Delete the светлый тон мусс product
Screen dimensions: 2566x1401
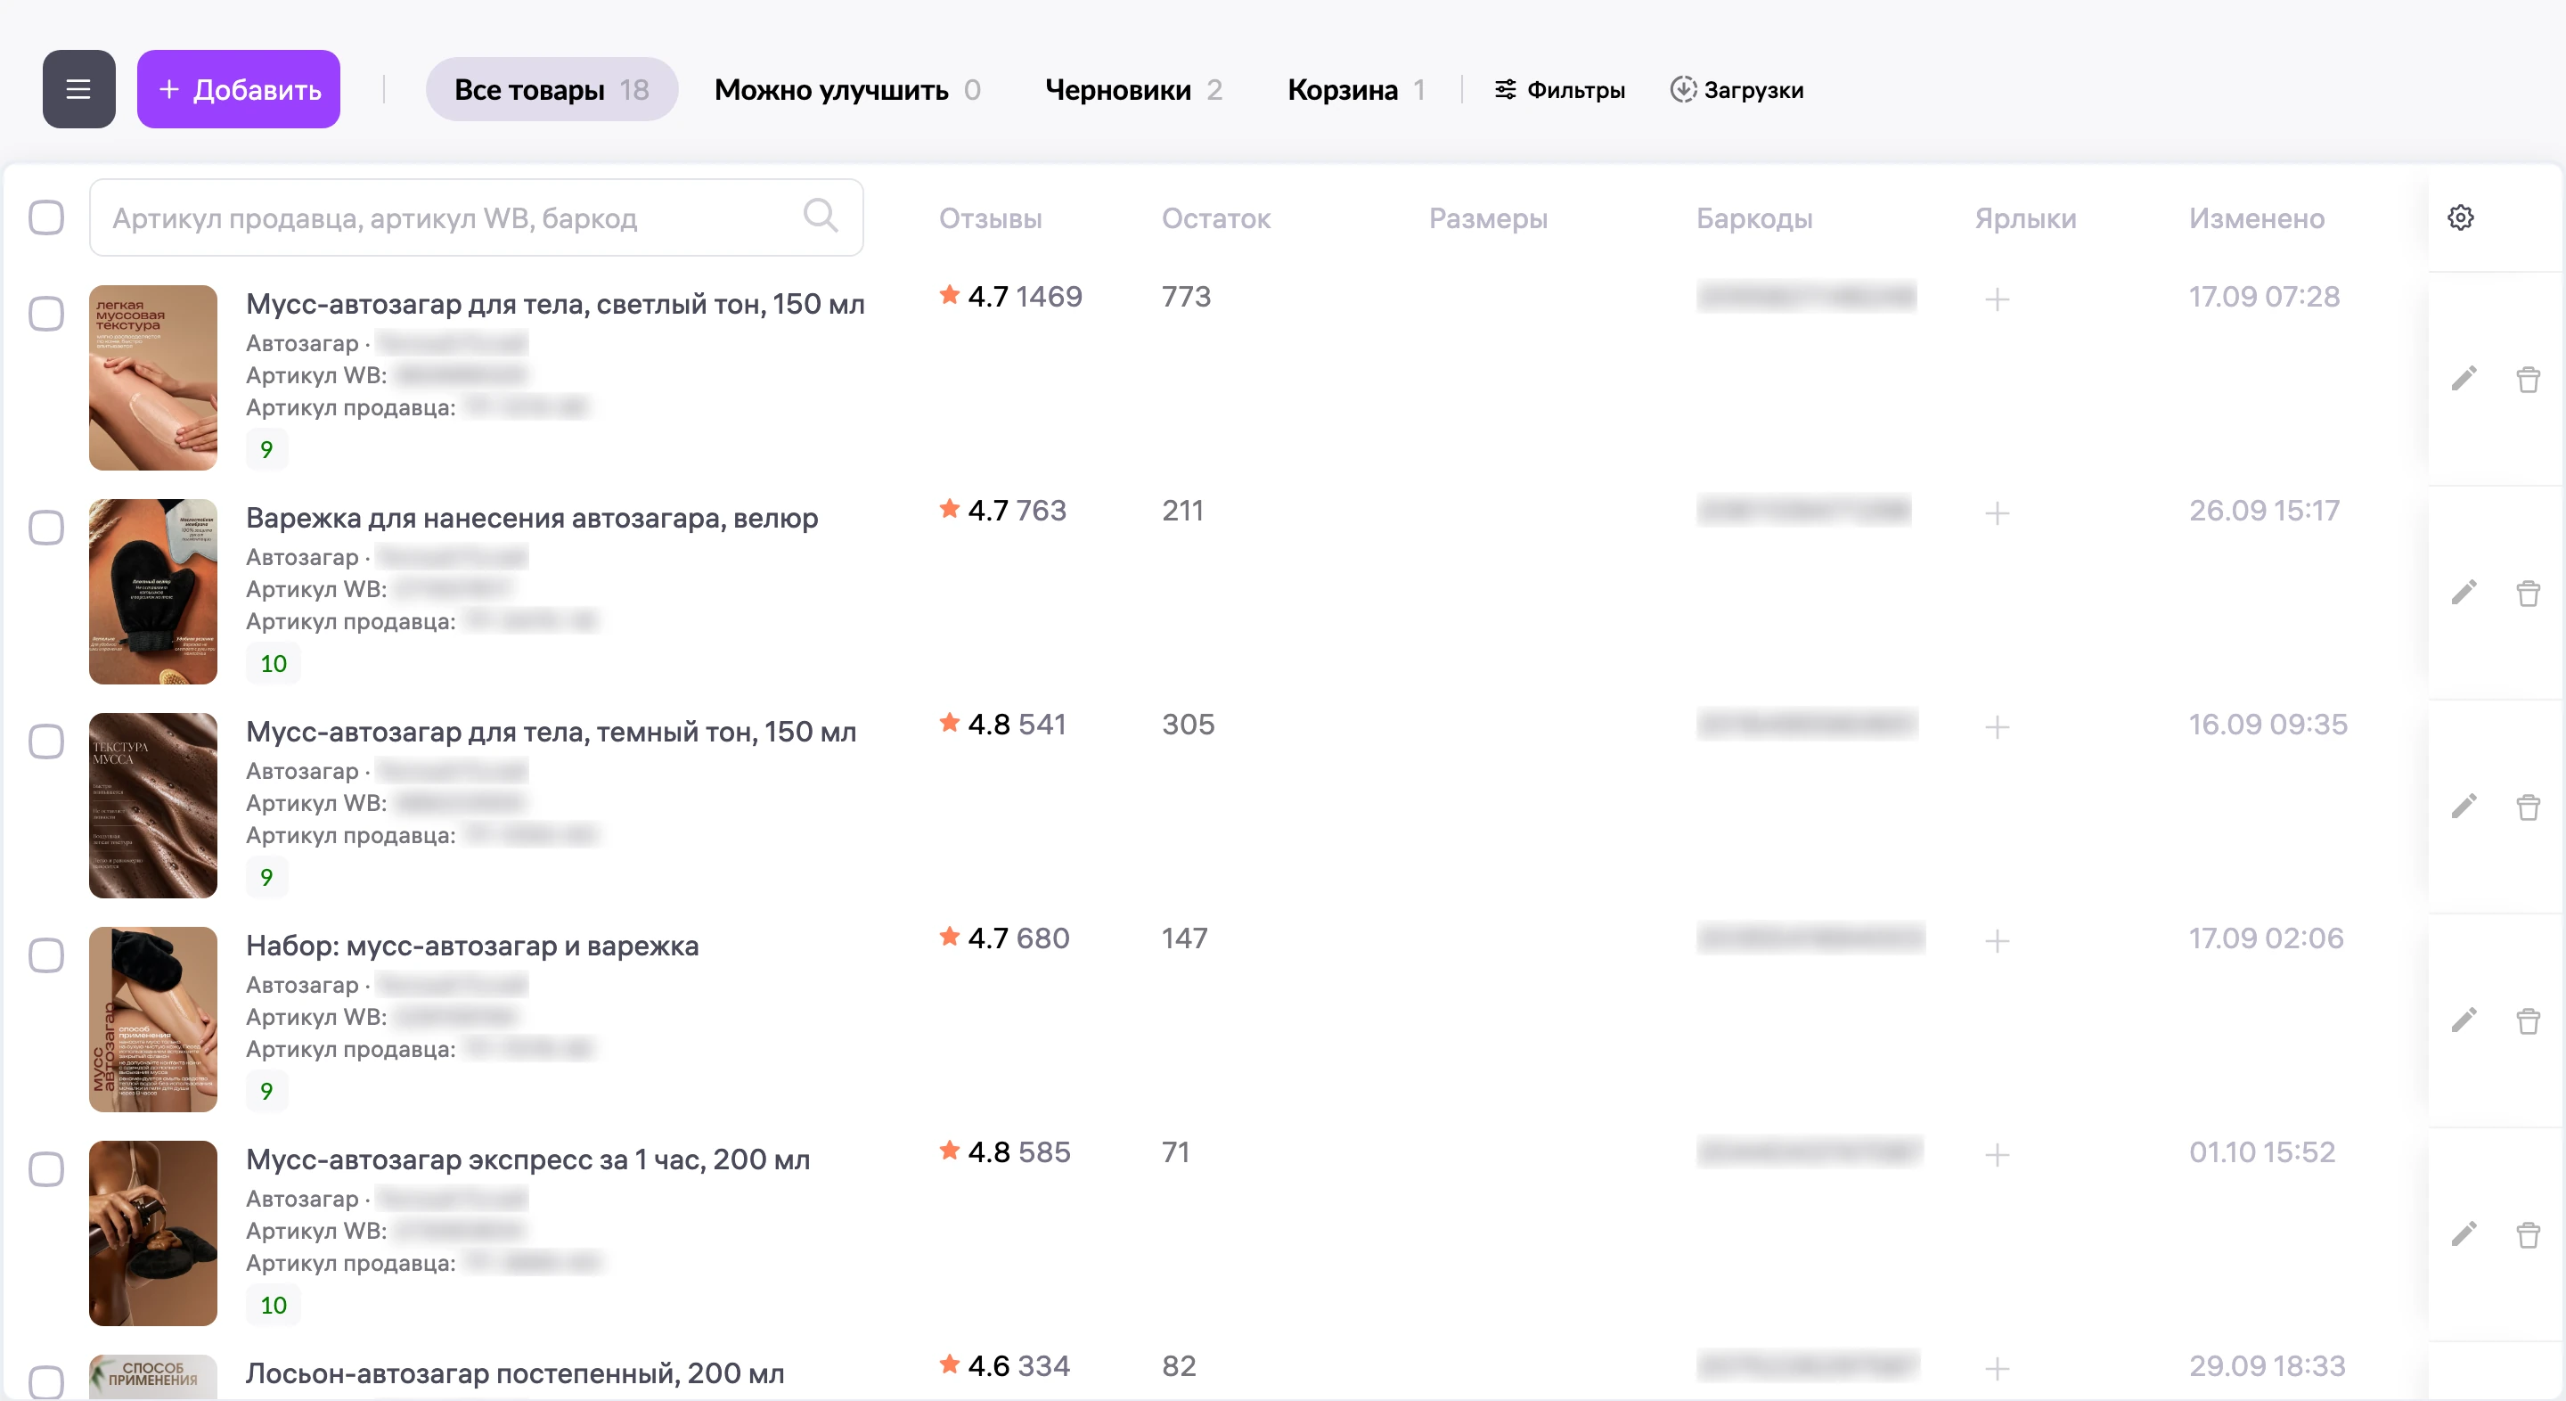tap(2529, 379)
